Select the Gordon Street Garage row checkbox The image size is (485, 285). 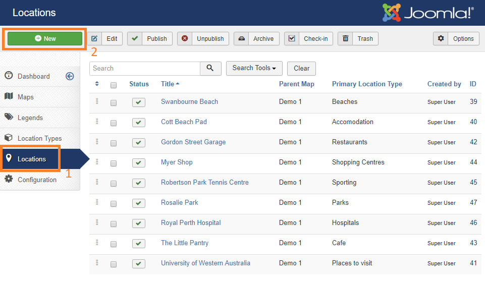(x=114, y=143)
